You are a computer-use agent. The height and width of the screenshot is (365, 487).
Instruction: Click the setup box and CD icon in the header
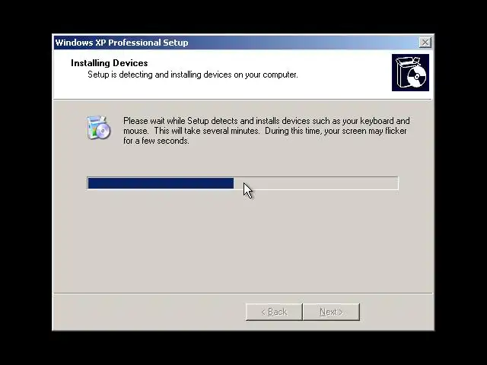click(x=410, y=73)
